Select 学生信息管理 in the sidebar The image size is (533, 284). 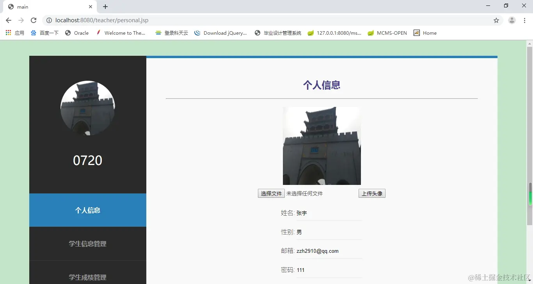click(87, 243)
